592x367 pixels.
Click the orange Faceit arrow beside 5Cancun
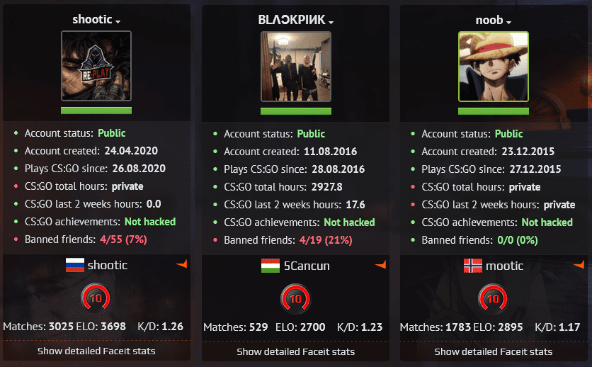[380, 264]
